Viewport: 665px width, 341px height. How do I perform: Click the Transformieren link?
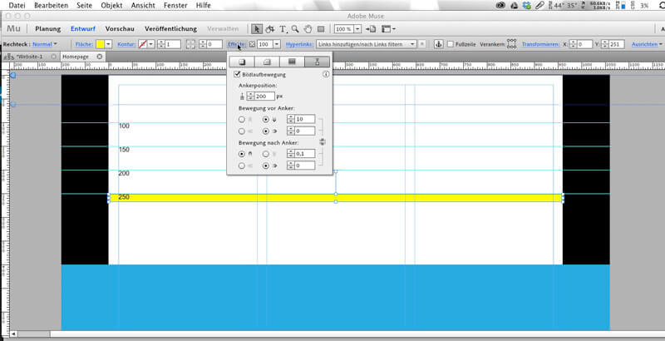tap(540, 44)
